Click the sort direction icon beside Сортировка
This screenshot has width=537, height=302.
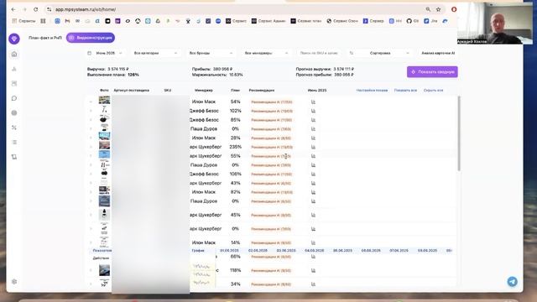point(352,53)
